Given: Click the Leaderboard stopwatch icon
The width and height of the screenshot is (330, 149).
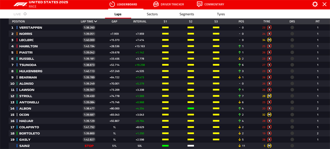Looking at the screenshot, I should tap(112, 4).
